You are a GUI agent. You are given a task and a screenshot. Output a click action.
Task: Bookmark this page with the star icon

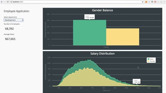coord(142,2)
